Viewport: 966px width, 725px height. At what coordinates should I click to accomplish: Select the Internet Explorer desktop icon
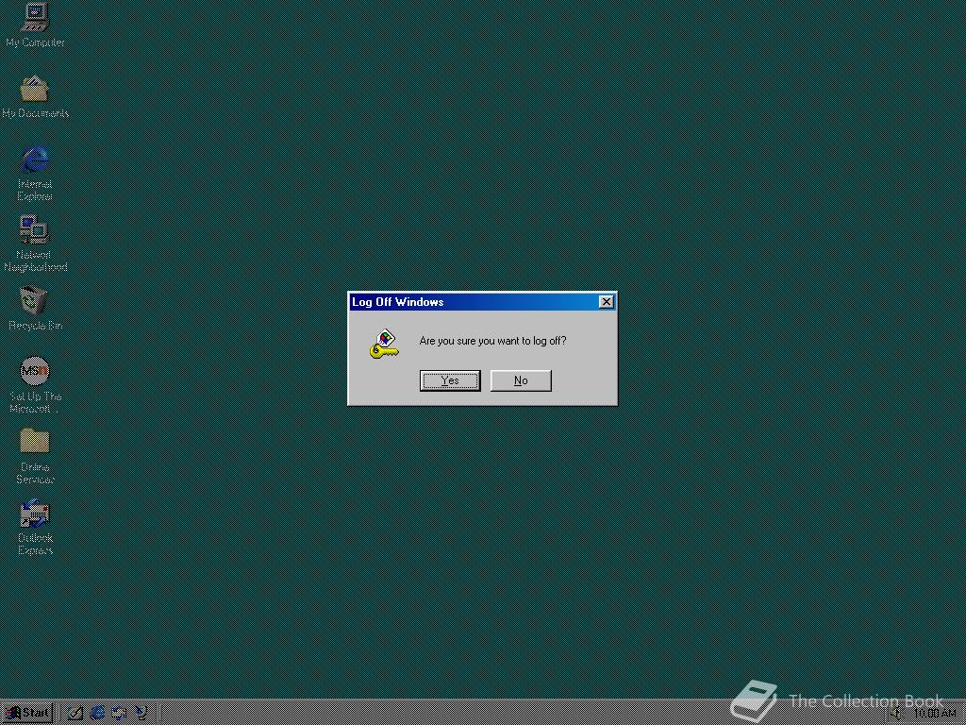tap(35, 174)
